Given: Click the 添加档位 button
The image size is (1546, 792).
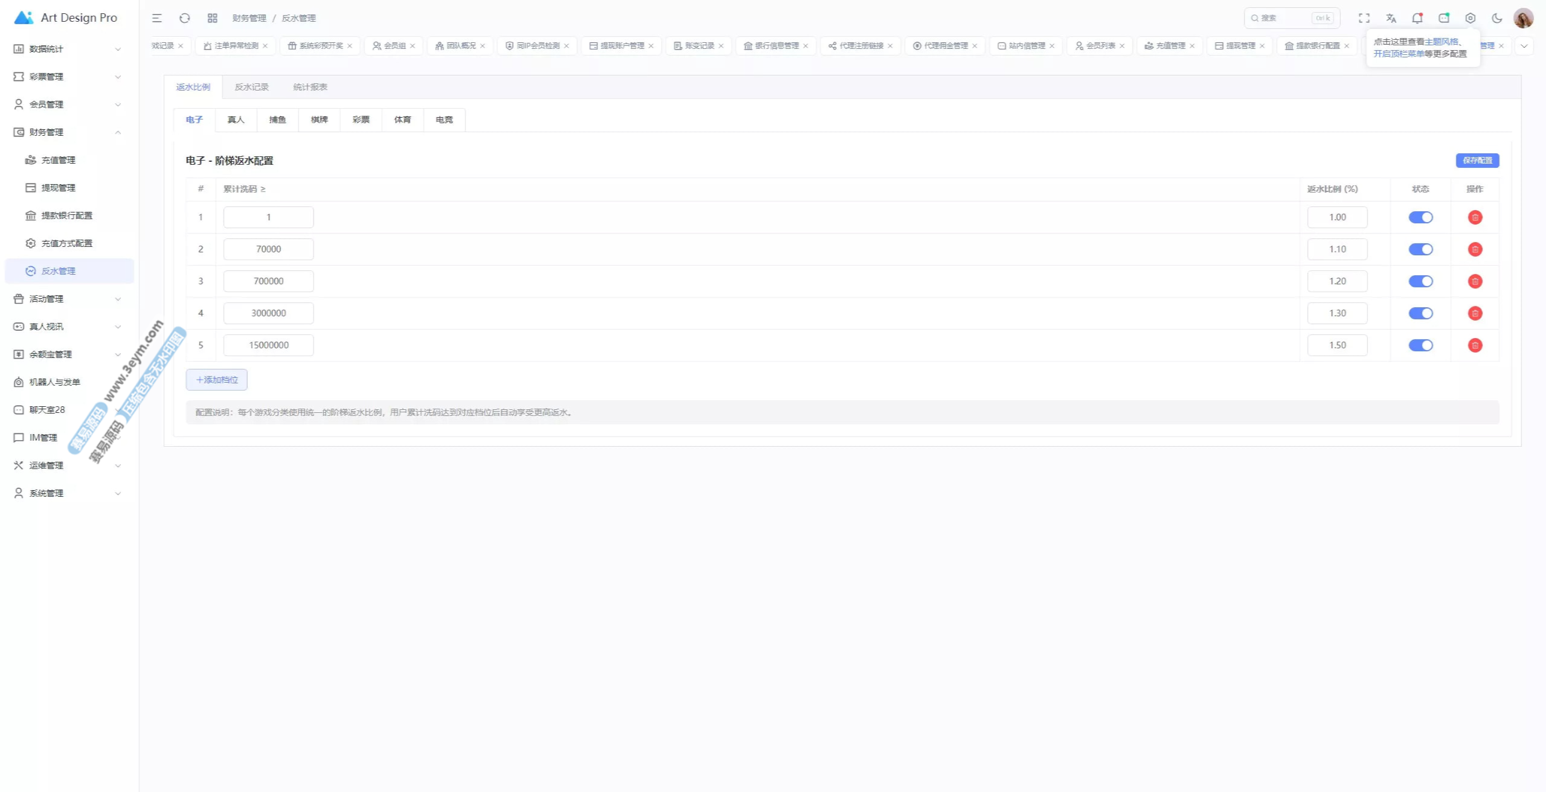Looking at the screenshot, I should coord(217,380).
